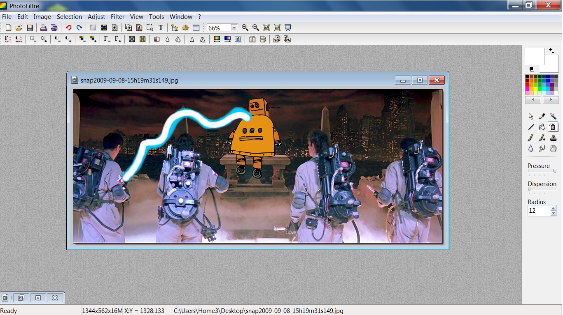Click the Print icon in the toolbar
Screen dimensions: 563x315
(43, 28)
